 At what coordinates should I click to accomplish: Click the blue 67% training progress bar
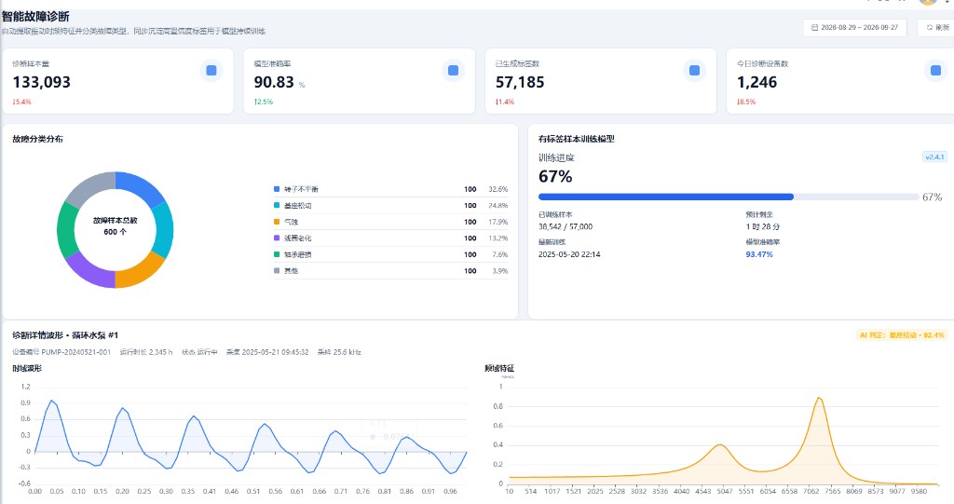[x=665, y=197]
